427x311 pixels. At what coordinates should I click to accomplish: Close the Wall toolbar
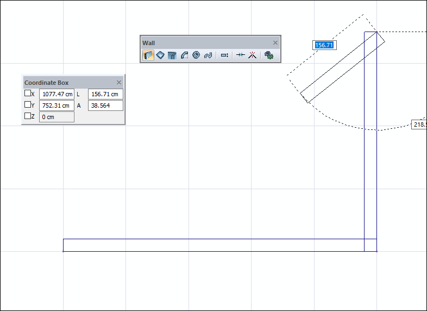pos(275,42)
